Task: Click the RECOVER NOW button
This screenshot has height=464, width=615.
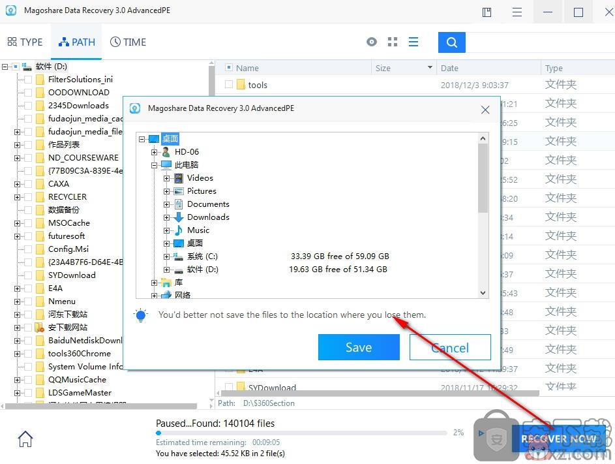Action: pos(558,439)
